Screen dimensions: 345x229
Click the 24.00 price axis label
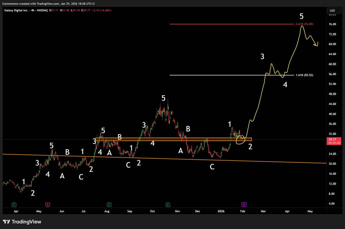[332, 154]
